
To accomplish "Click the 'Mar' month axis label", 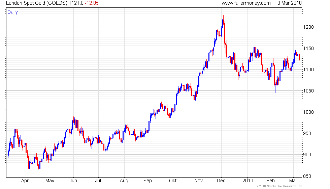I will coord(293,181).
